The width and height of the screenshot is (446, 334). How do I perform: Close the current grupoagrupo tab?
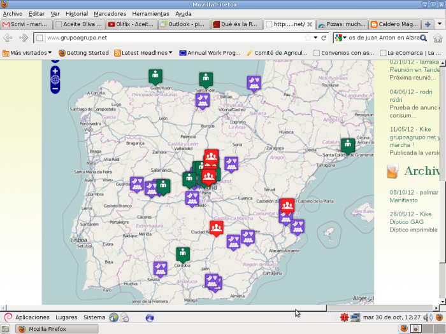click(310, 24)
